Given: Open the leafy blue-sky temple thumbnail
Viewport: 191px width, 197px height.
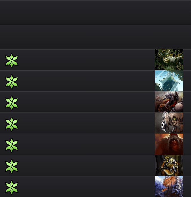Looking at the screenshot, I should pos(169,81).
